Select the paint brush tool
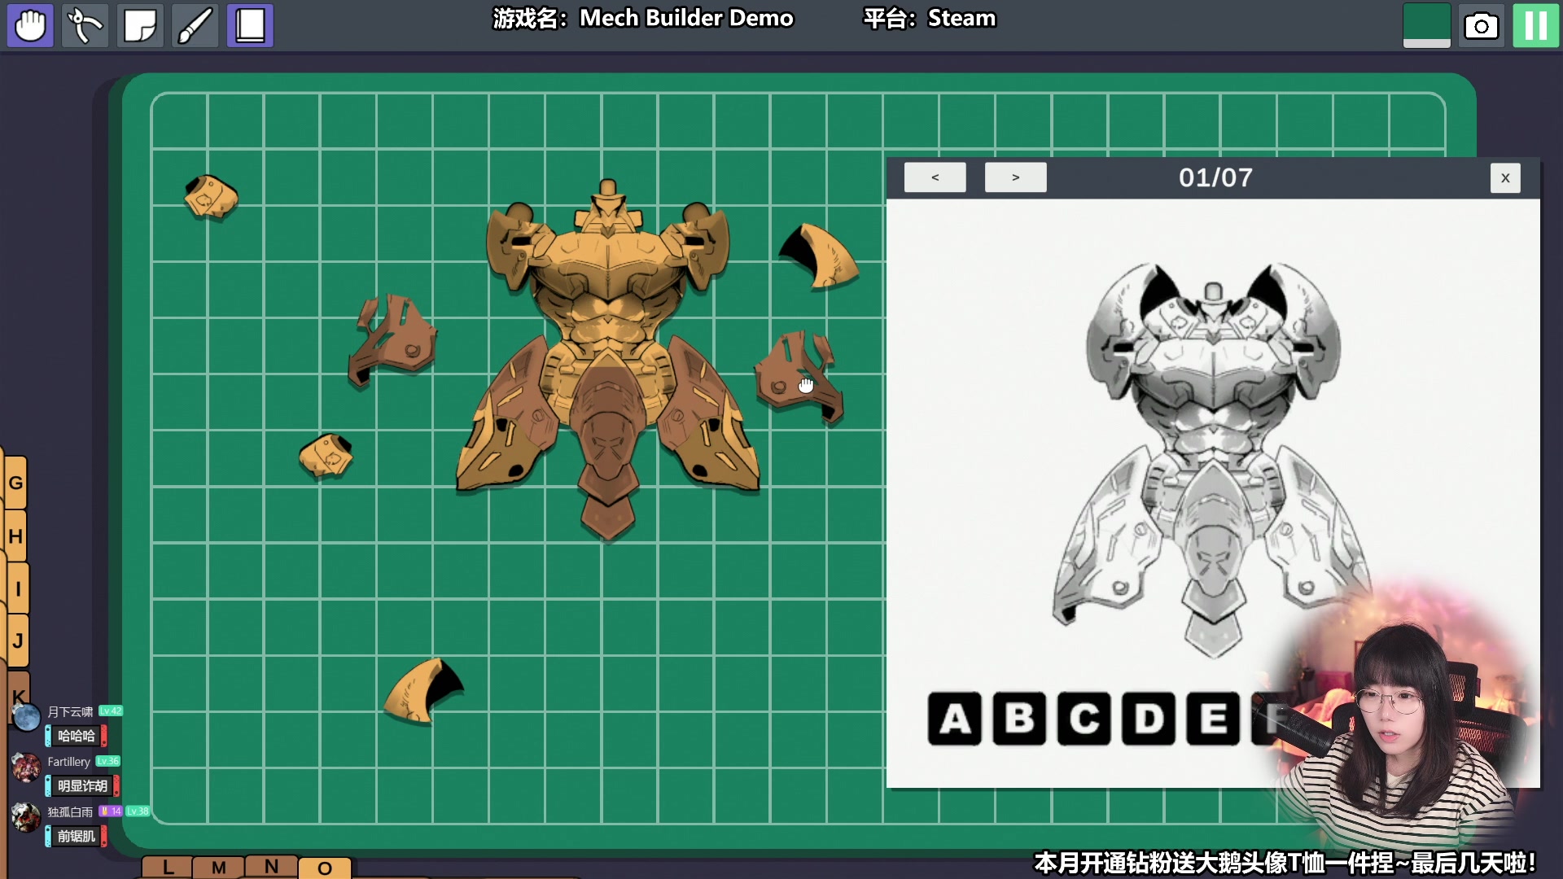The width and height of the screenshot is (1563, 879). click(195, 26)
